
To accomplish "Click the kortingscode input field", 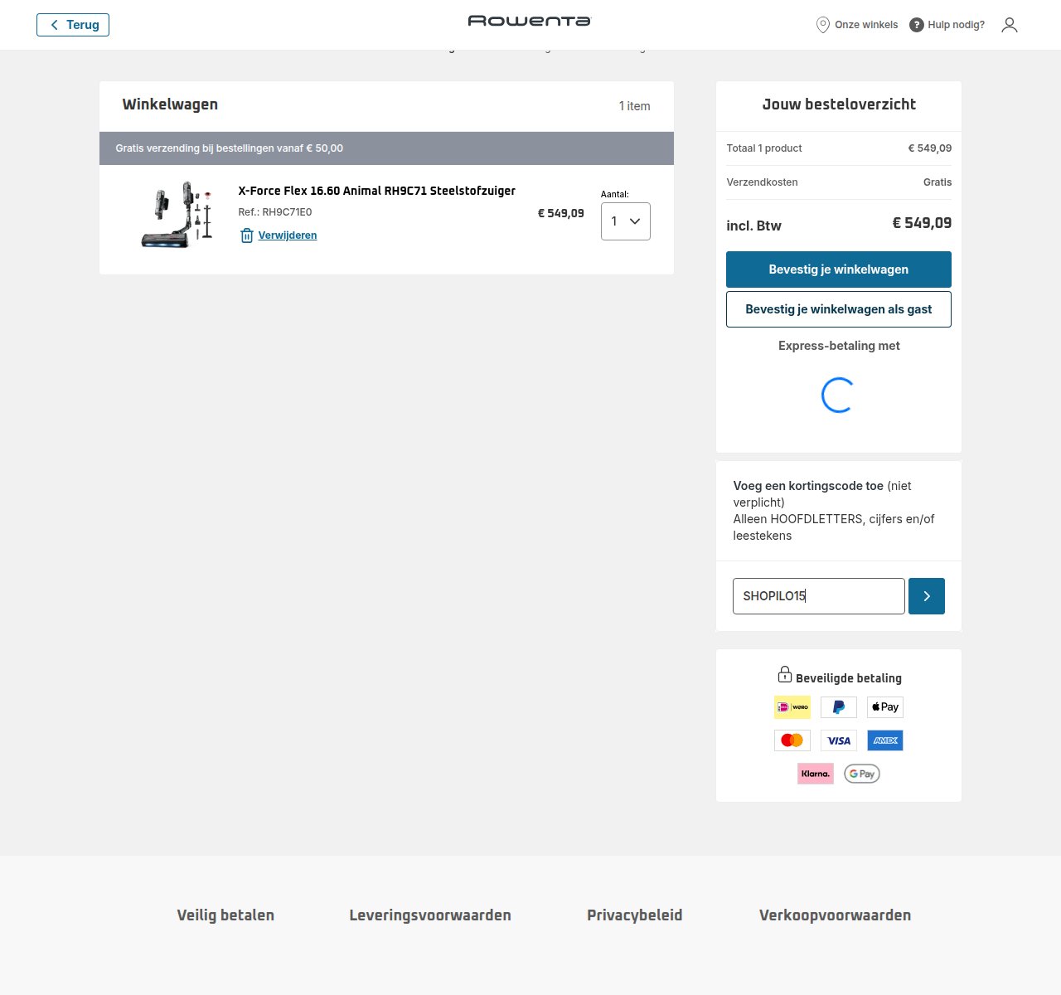I will point(819,596).
